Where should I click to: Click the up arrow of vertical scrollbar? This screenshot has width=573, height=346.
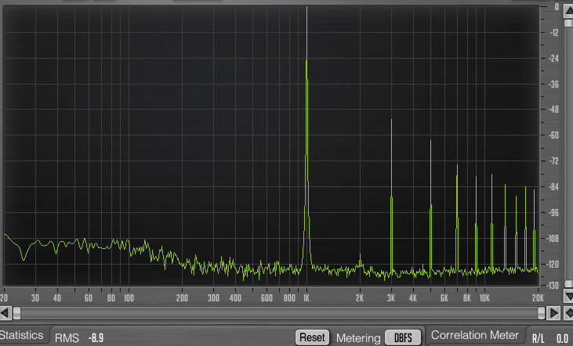(x=568, y=11)
